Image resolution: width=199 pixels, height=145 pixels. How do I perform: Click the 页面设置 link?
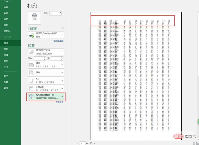pos(59,102)
